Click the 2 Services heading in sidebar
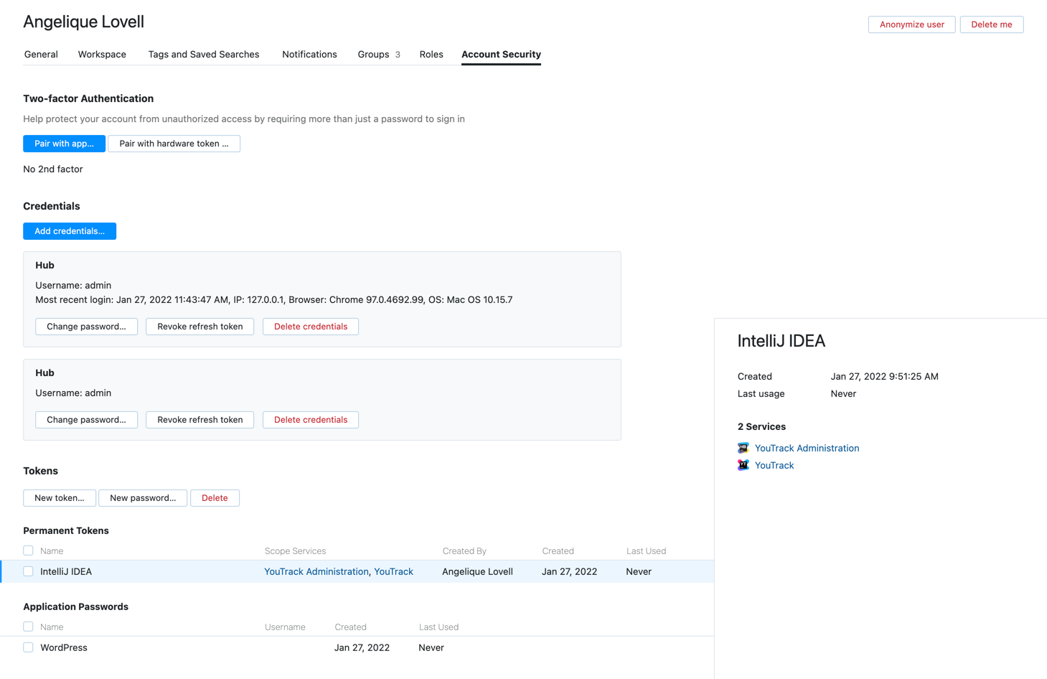This screenshot has height=679, width=1047. click(761, 426)
